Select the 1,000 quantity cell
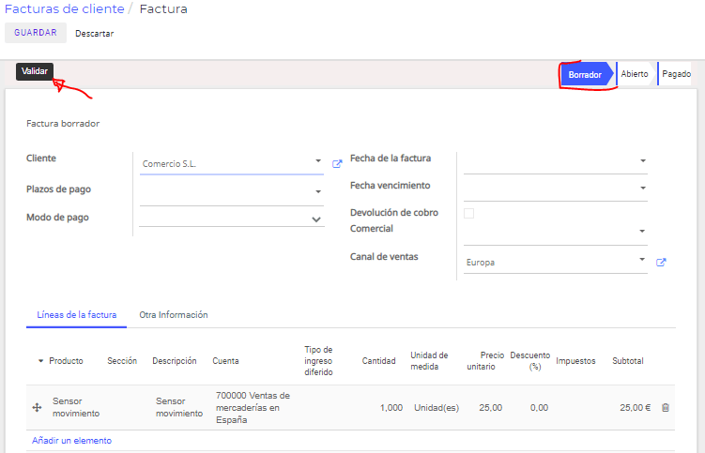This screenshot has width=705, height=453. pos(391,408)
